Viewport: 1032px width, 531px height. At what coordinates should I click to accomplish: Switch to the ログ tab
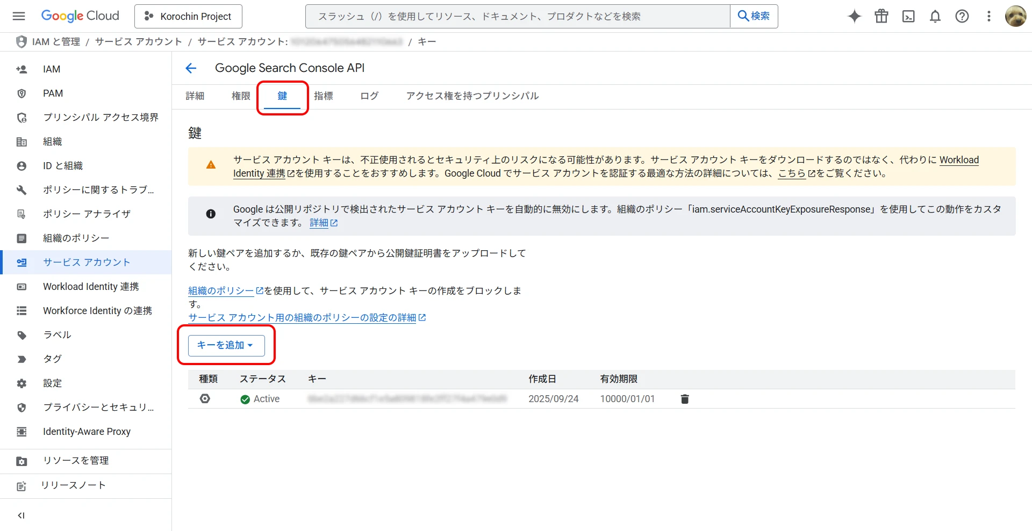pyautogui.click(x=369, y=96)
